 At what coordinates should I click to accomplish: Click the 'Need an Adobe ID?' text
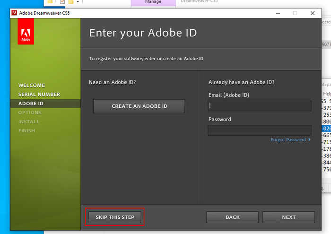113,82
